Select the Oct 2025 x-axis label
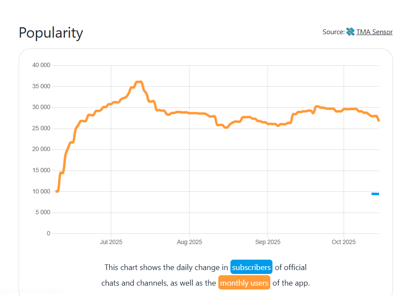Viewport: 418px width, 296px height. coord(343,242)
